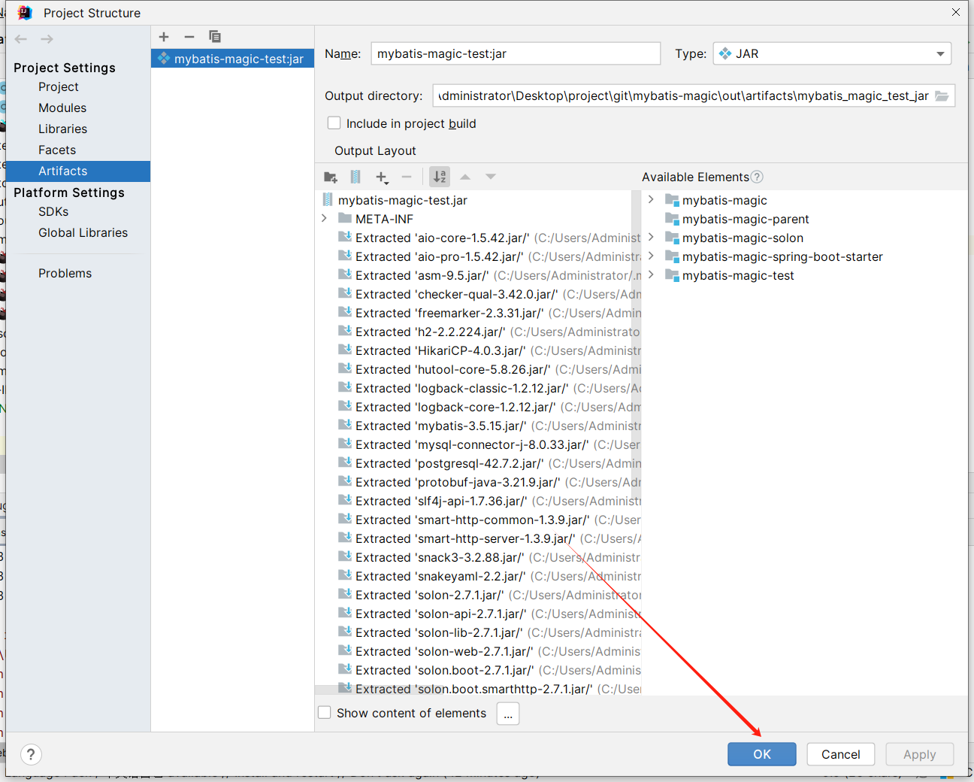
Task: Go back with the left arrow icon
Action: tap(21, 39)
